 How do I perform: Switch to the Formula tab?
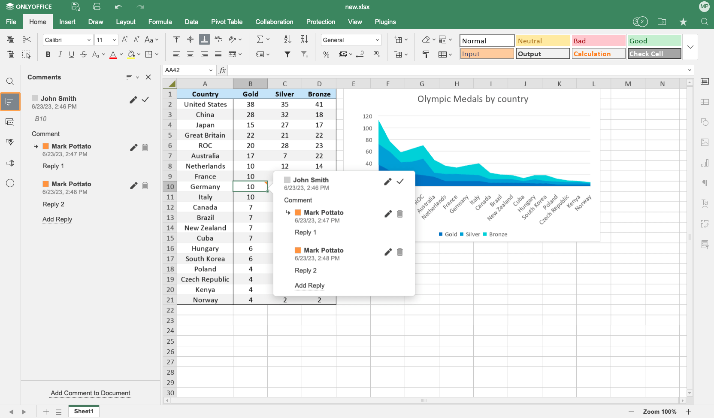[x=160, y=22]
